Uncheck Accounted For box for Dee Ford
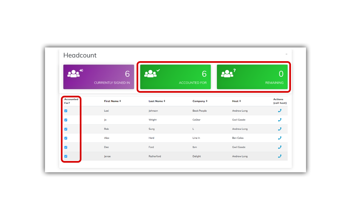 66,147
